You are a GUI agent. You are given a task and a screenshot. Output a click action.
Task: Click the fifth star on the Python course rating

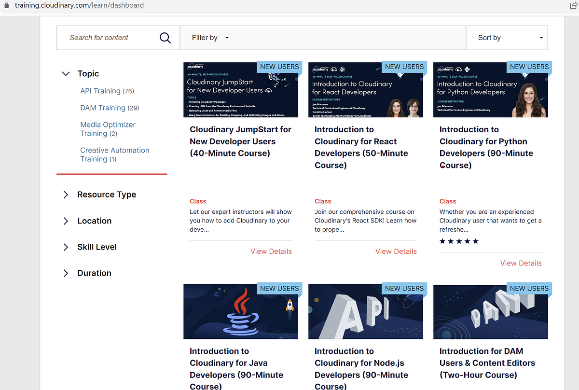(x=476, y=241)
